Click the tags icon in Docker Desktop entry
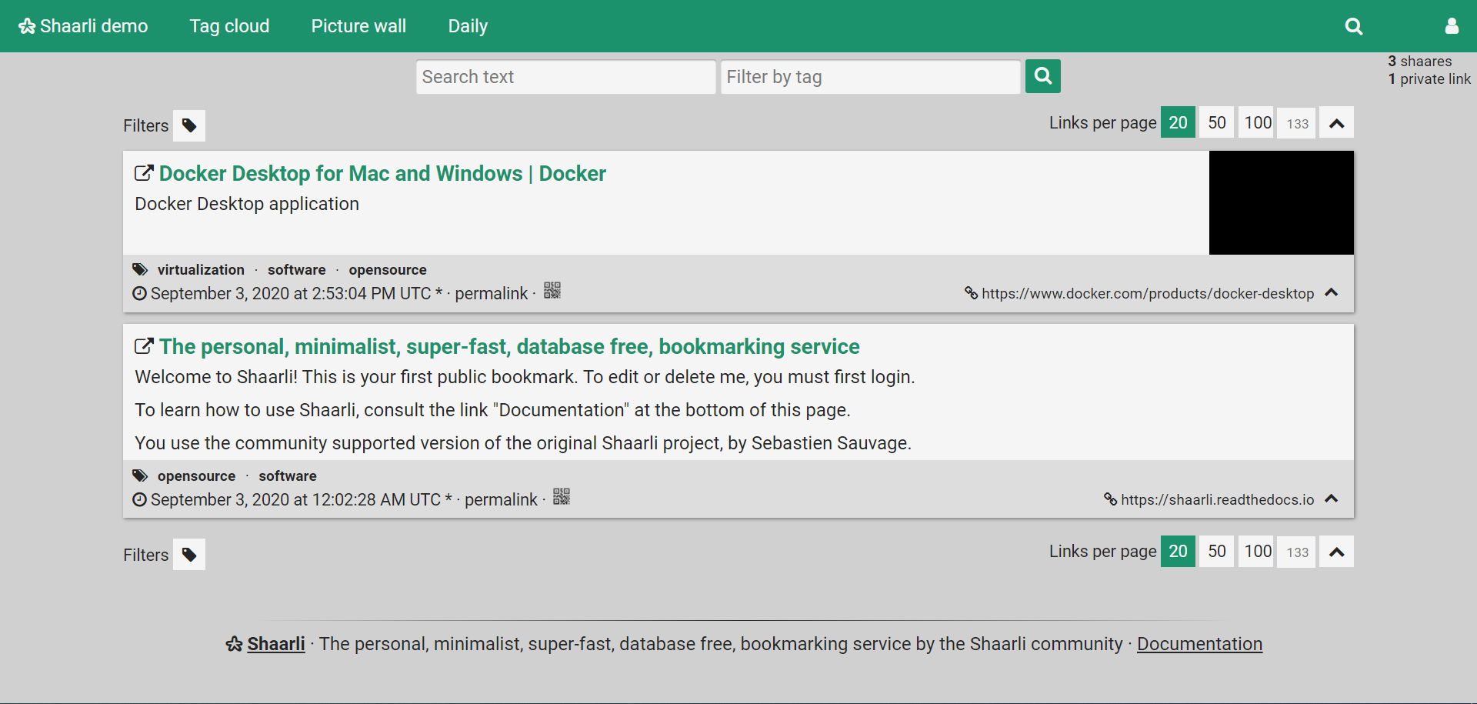1477x704 pixels. [140, 269]
